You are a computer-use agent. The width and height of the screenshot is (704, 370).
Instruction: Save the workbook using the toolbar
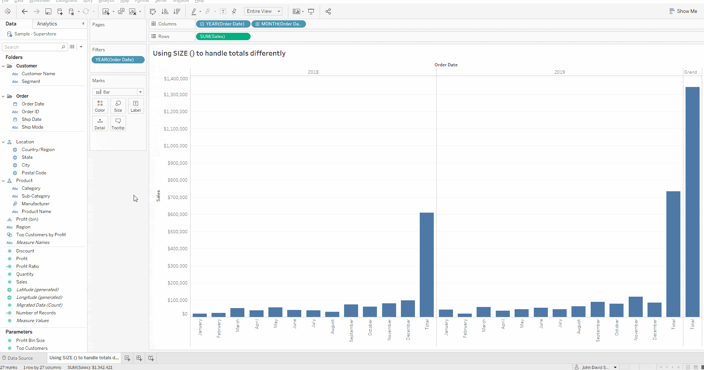click(x=48, y=11)
